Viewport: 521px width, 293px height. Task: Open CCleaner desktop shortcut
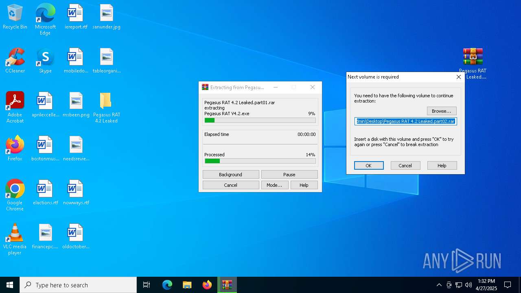pos(15,61)
